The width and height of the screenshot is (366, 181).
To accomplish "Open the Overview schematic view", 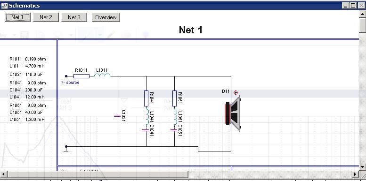I will (x=106, y=17).
